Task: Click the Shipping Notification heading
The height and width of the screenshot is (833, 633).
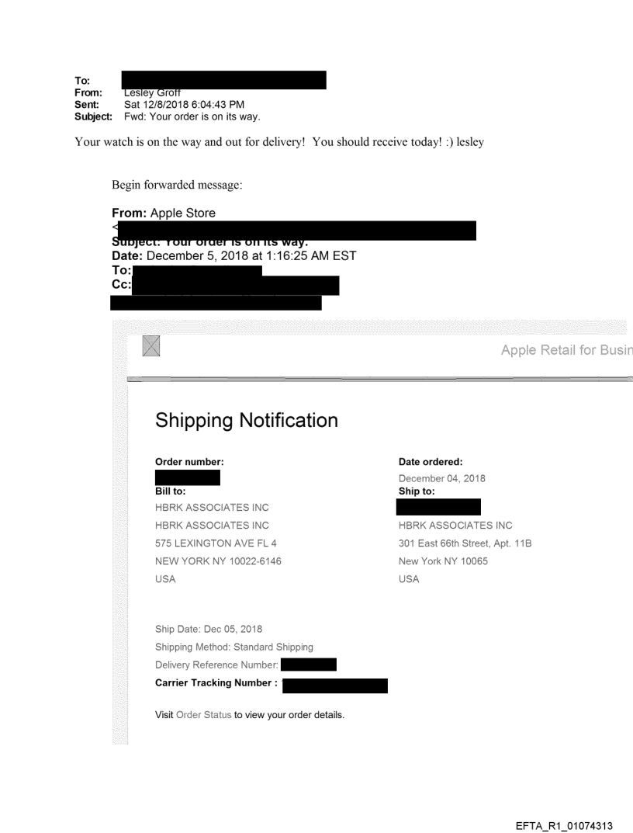Action: click(247, 421)
